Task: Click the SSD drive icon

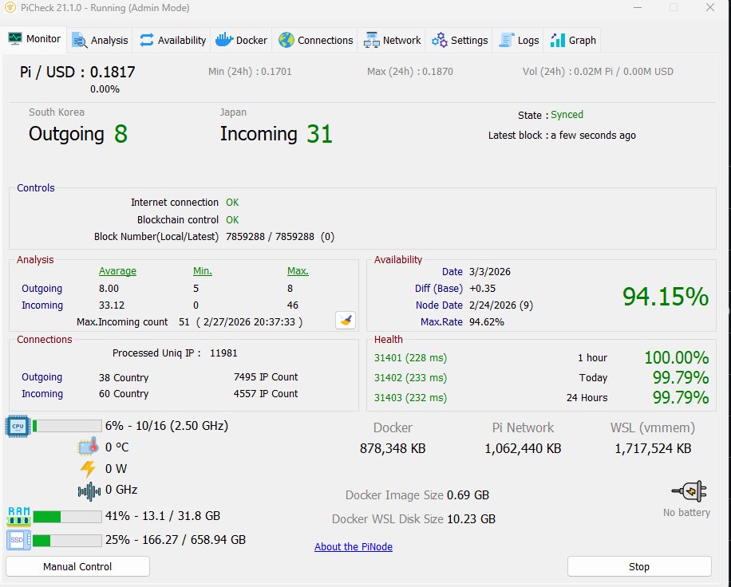Action: (18, 540)
